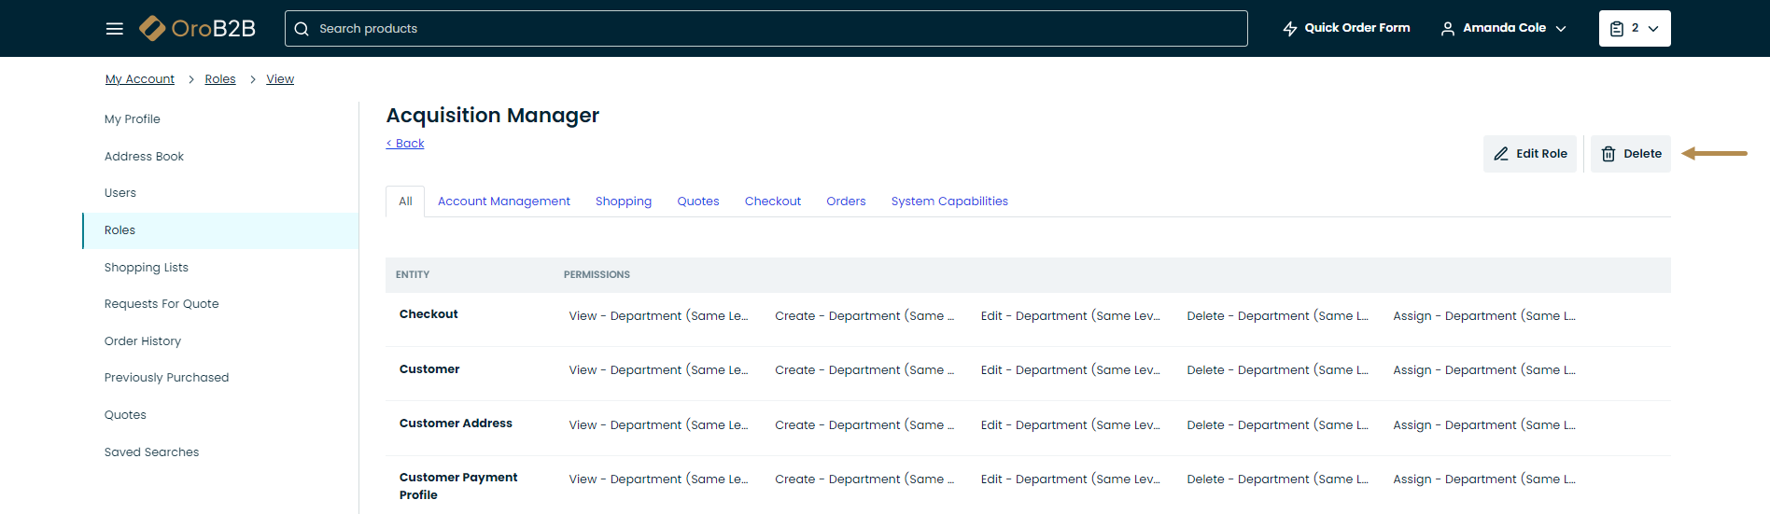The image size is (1770, 514).
Task: Open the Shopping permissions tab
Action: point(623,201)
